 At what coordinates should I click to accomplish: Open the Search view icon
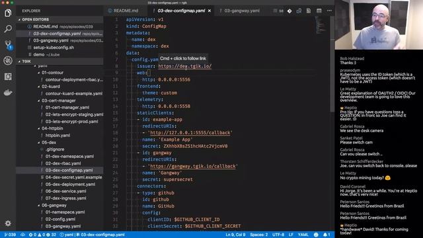[8, 28]
